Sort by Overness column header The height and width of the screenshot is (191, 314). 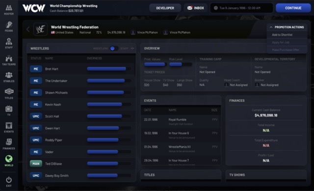point(94,58)
